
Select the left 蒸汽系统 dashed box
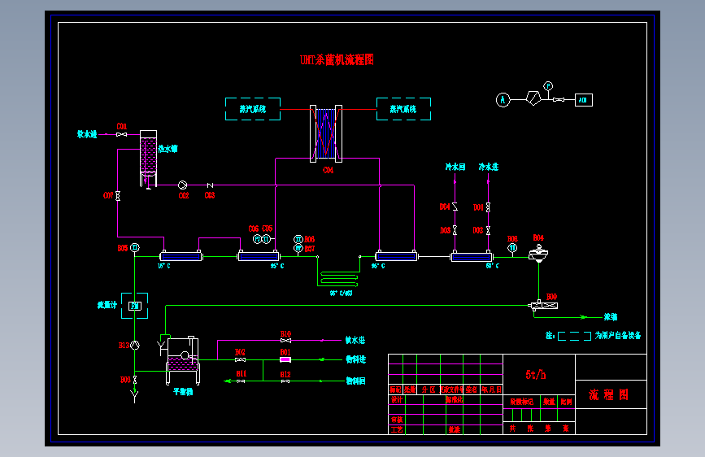253,109
